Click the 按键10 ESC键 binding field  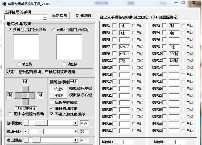click(x=174, y=54)
